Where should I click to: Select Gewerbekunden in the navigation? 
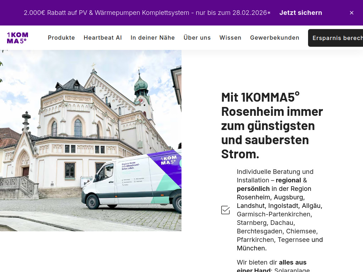click(274, 38)
